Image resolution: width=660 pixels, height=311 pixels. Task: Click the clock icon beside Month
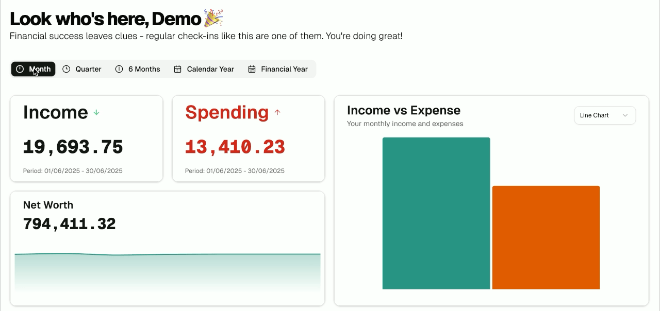20,69
